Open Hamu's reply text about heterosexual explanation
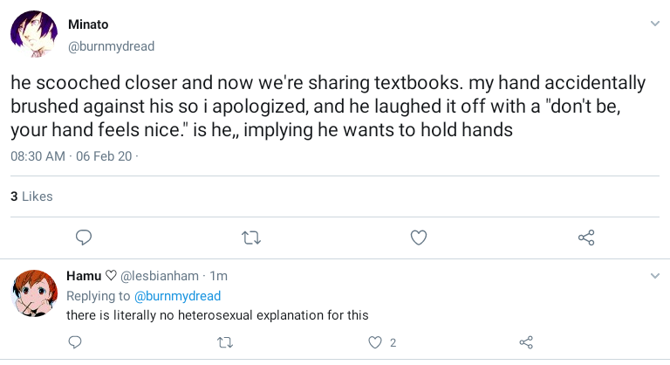The height and width of the screenshot is (365, 670). (x=218, y=315)
